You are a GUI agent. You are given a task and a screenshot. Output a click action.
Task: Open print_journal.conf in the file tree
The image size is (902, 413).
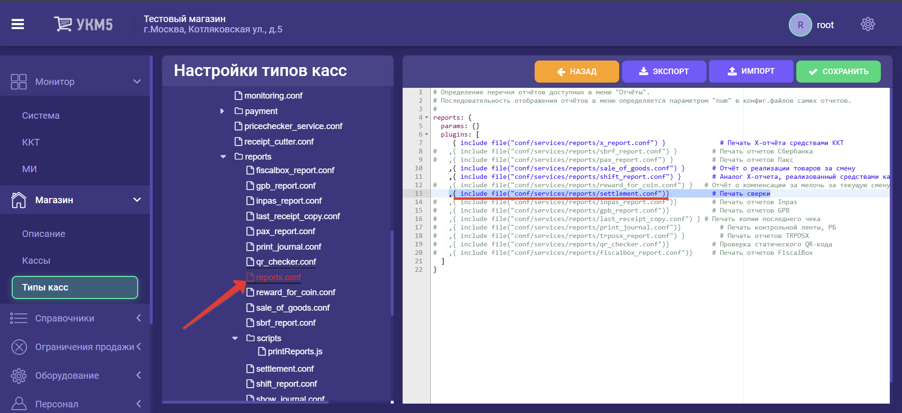click(288, 247)
